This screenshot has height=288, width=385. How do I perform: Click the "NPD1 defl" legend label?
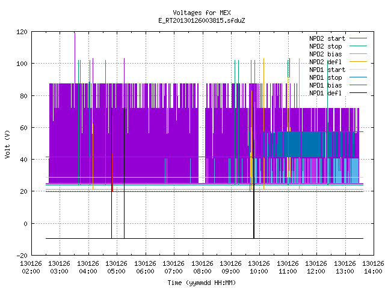pyautogui.click(x=325, y=94)
